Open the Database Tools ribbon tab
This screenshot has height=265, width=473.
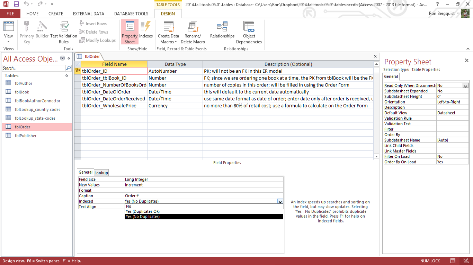pos(131,14)
